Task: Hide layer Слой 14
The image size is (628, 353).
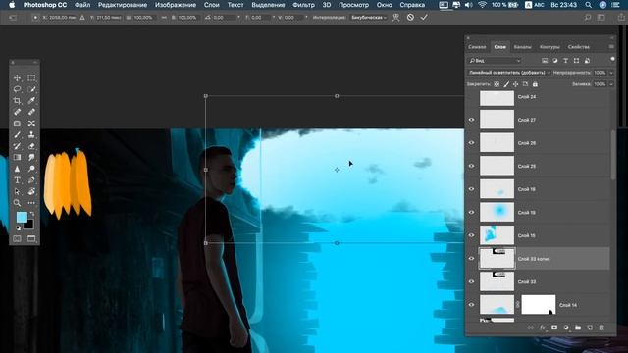Action: (471, 305)
